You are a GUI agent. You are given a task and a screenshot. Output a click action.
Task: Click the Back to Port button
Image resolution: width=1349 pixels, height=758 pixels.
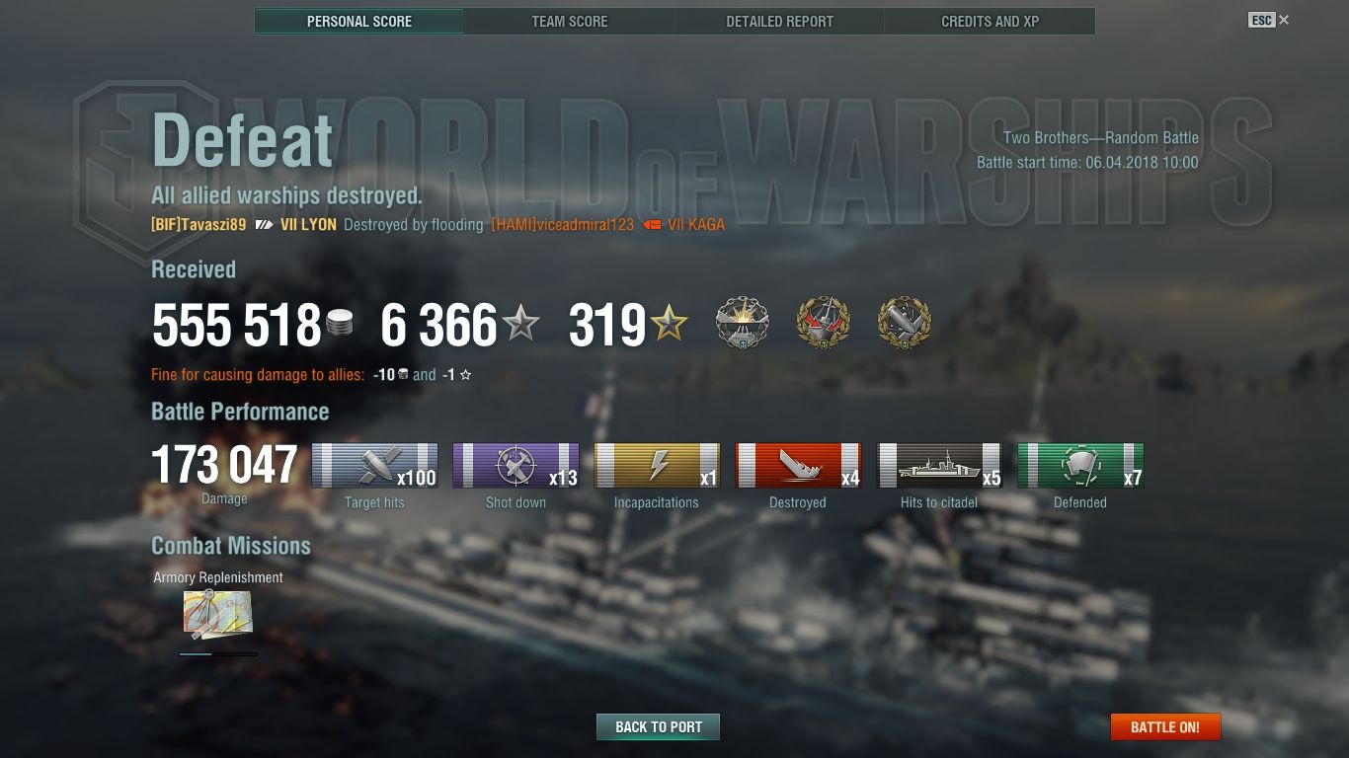click(658, 726)
